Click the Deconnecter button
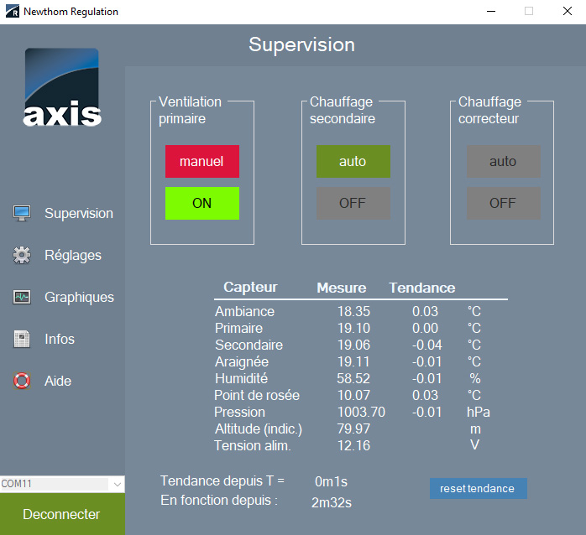The width and height of the screenshot is (586, 535). click(x=61, y=514)
